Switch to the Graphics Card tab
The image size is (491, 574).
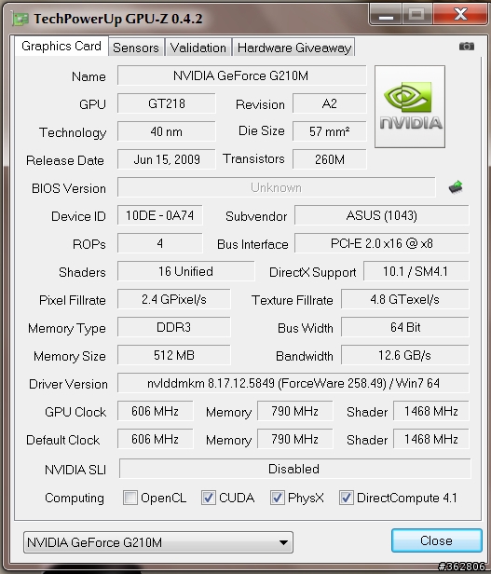61,47
